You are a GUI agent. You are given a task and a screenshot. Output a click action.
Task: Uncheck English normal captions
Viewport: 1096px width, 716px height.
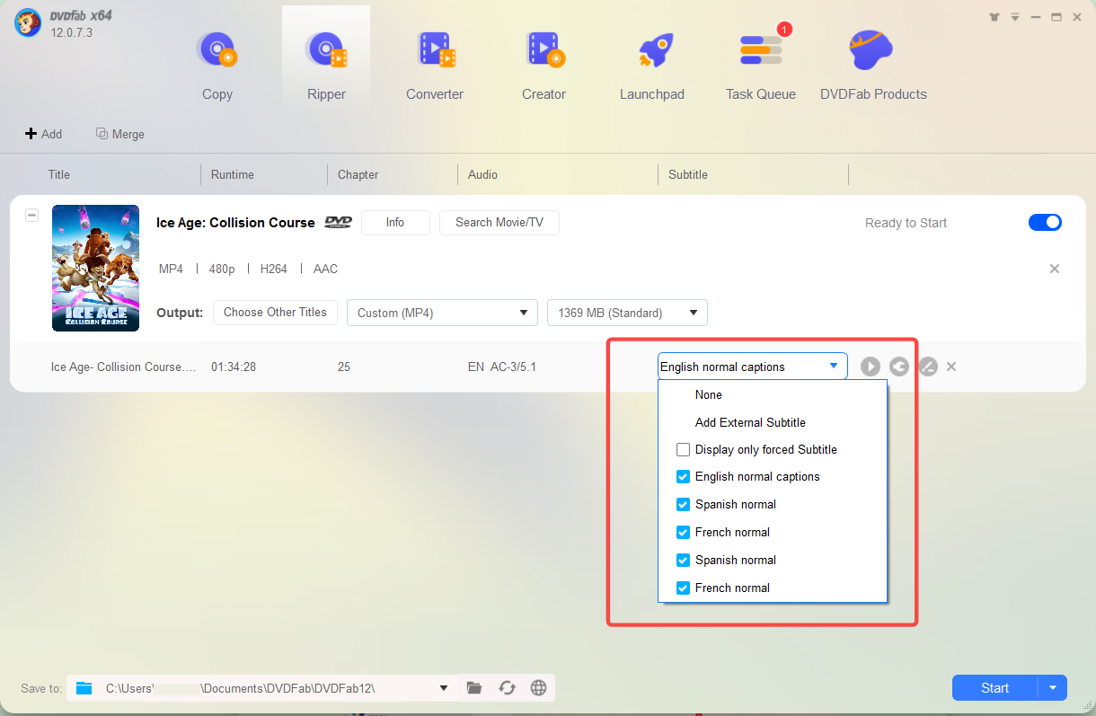coord(684,477)
